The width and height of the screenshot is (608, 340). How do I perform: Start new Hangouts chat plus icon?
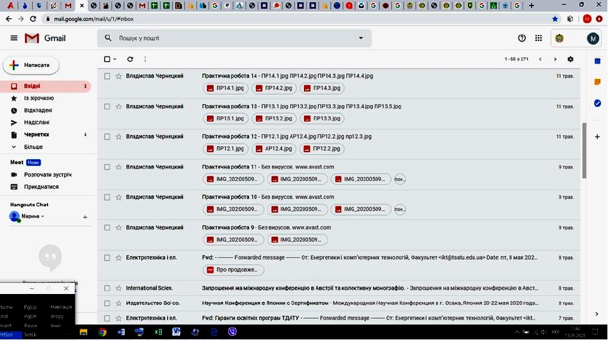(85, 217)
